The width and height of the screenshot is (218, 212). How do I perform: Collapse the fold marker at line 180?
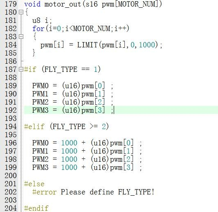pos(21,12)
